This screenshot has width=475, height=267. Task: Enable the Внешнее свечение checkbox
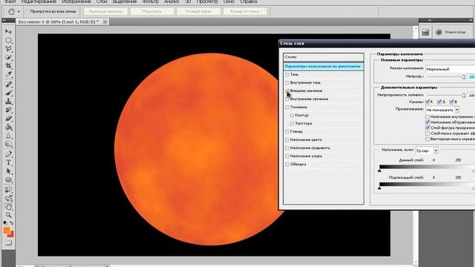click(x=287, y=90)
